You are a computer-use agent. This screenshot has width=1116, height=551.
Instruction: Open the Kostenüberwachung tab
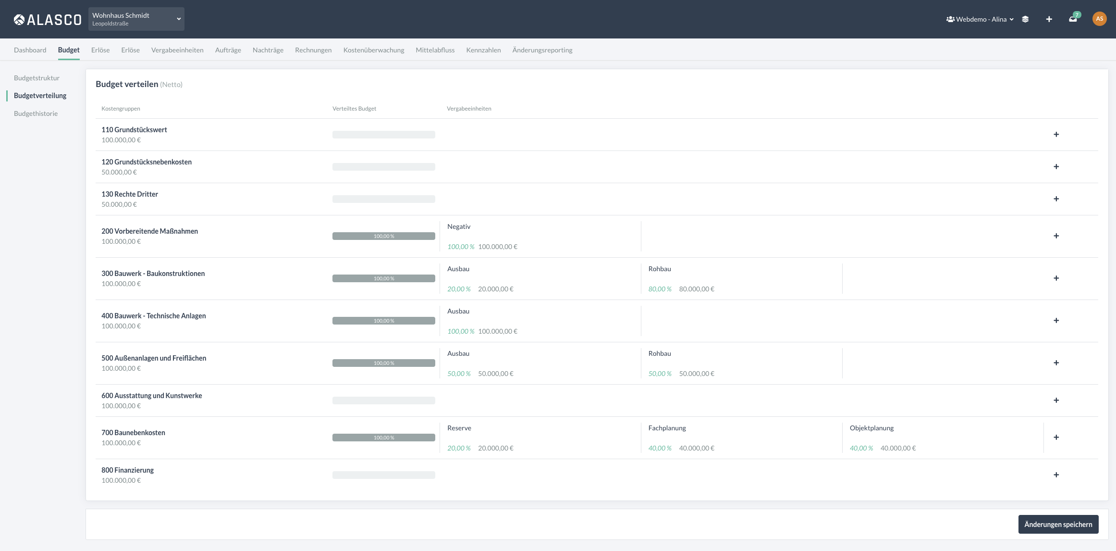pyautogui.click(x=374, y=50)
